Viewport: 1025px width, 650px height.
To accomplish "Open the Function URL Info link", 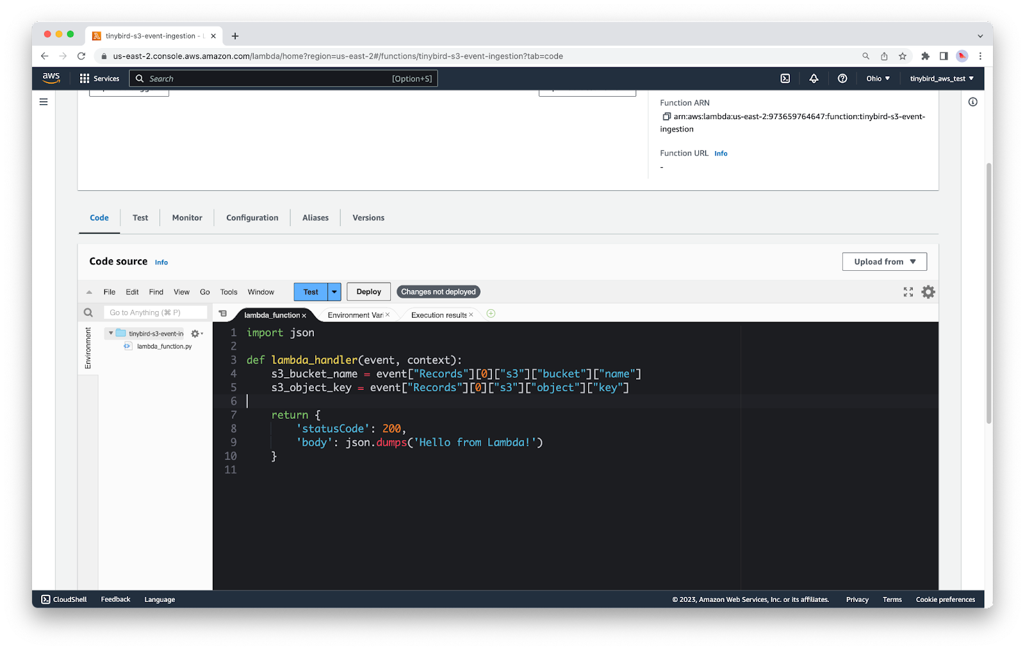I will [721, 154].
